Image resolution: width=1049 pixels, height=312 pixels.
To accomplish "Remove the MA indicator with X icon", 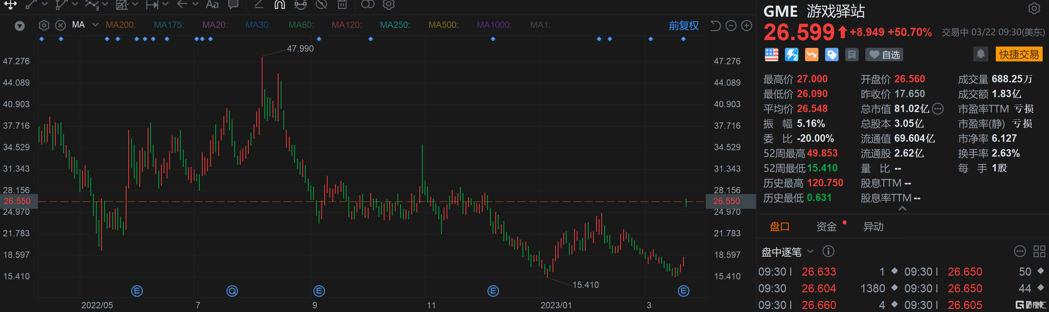I will (x=60, y=25).
